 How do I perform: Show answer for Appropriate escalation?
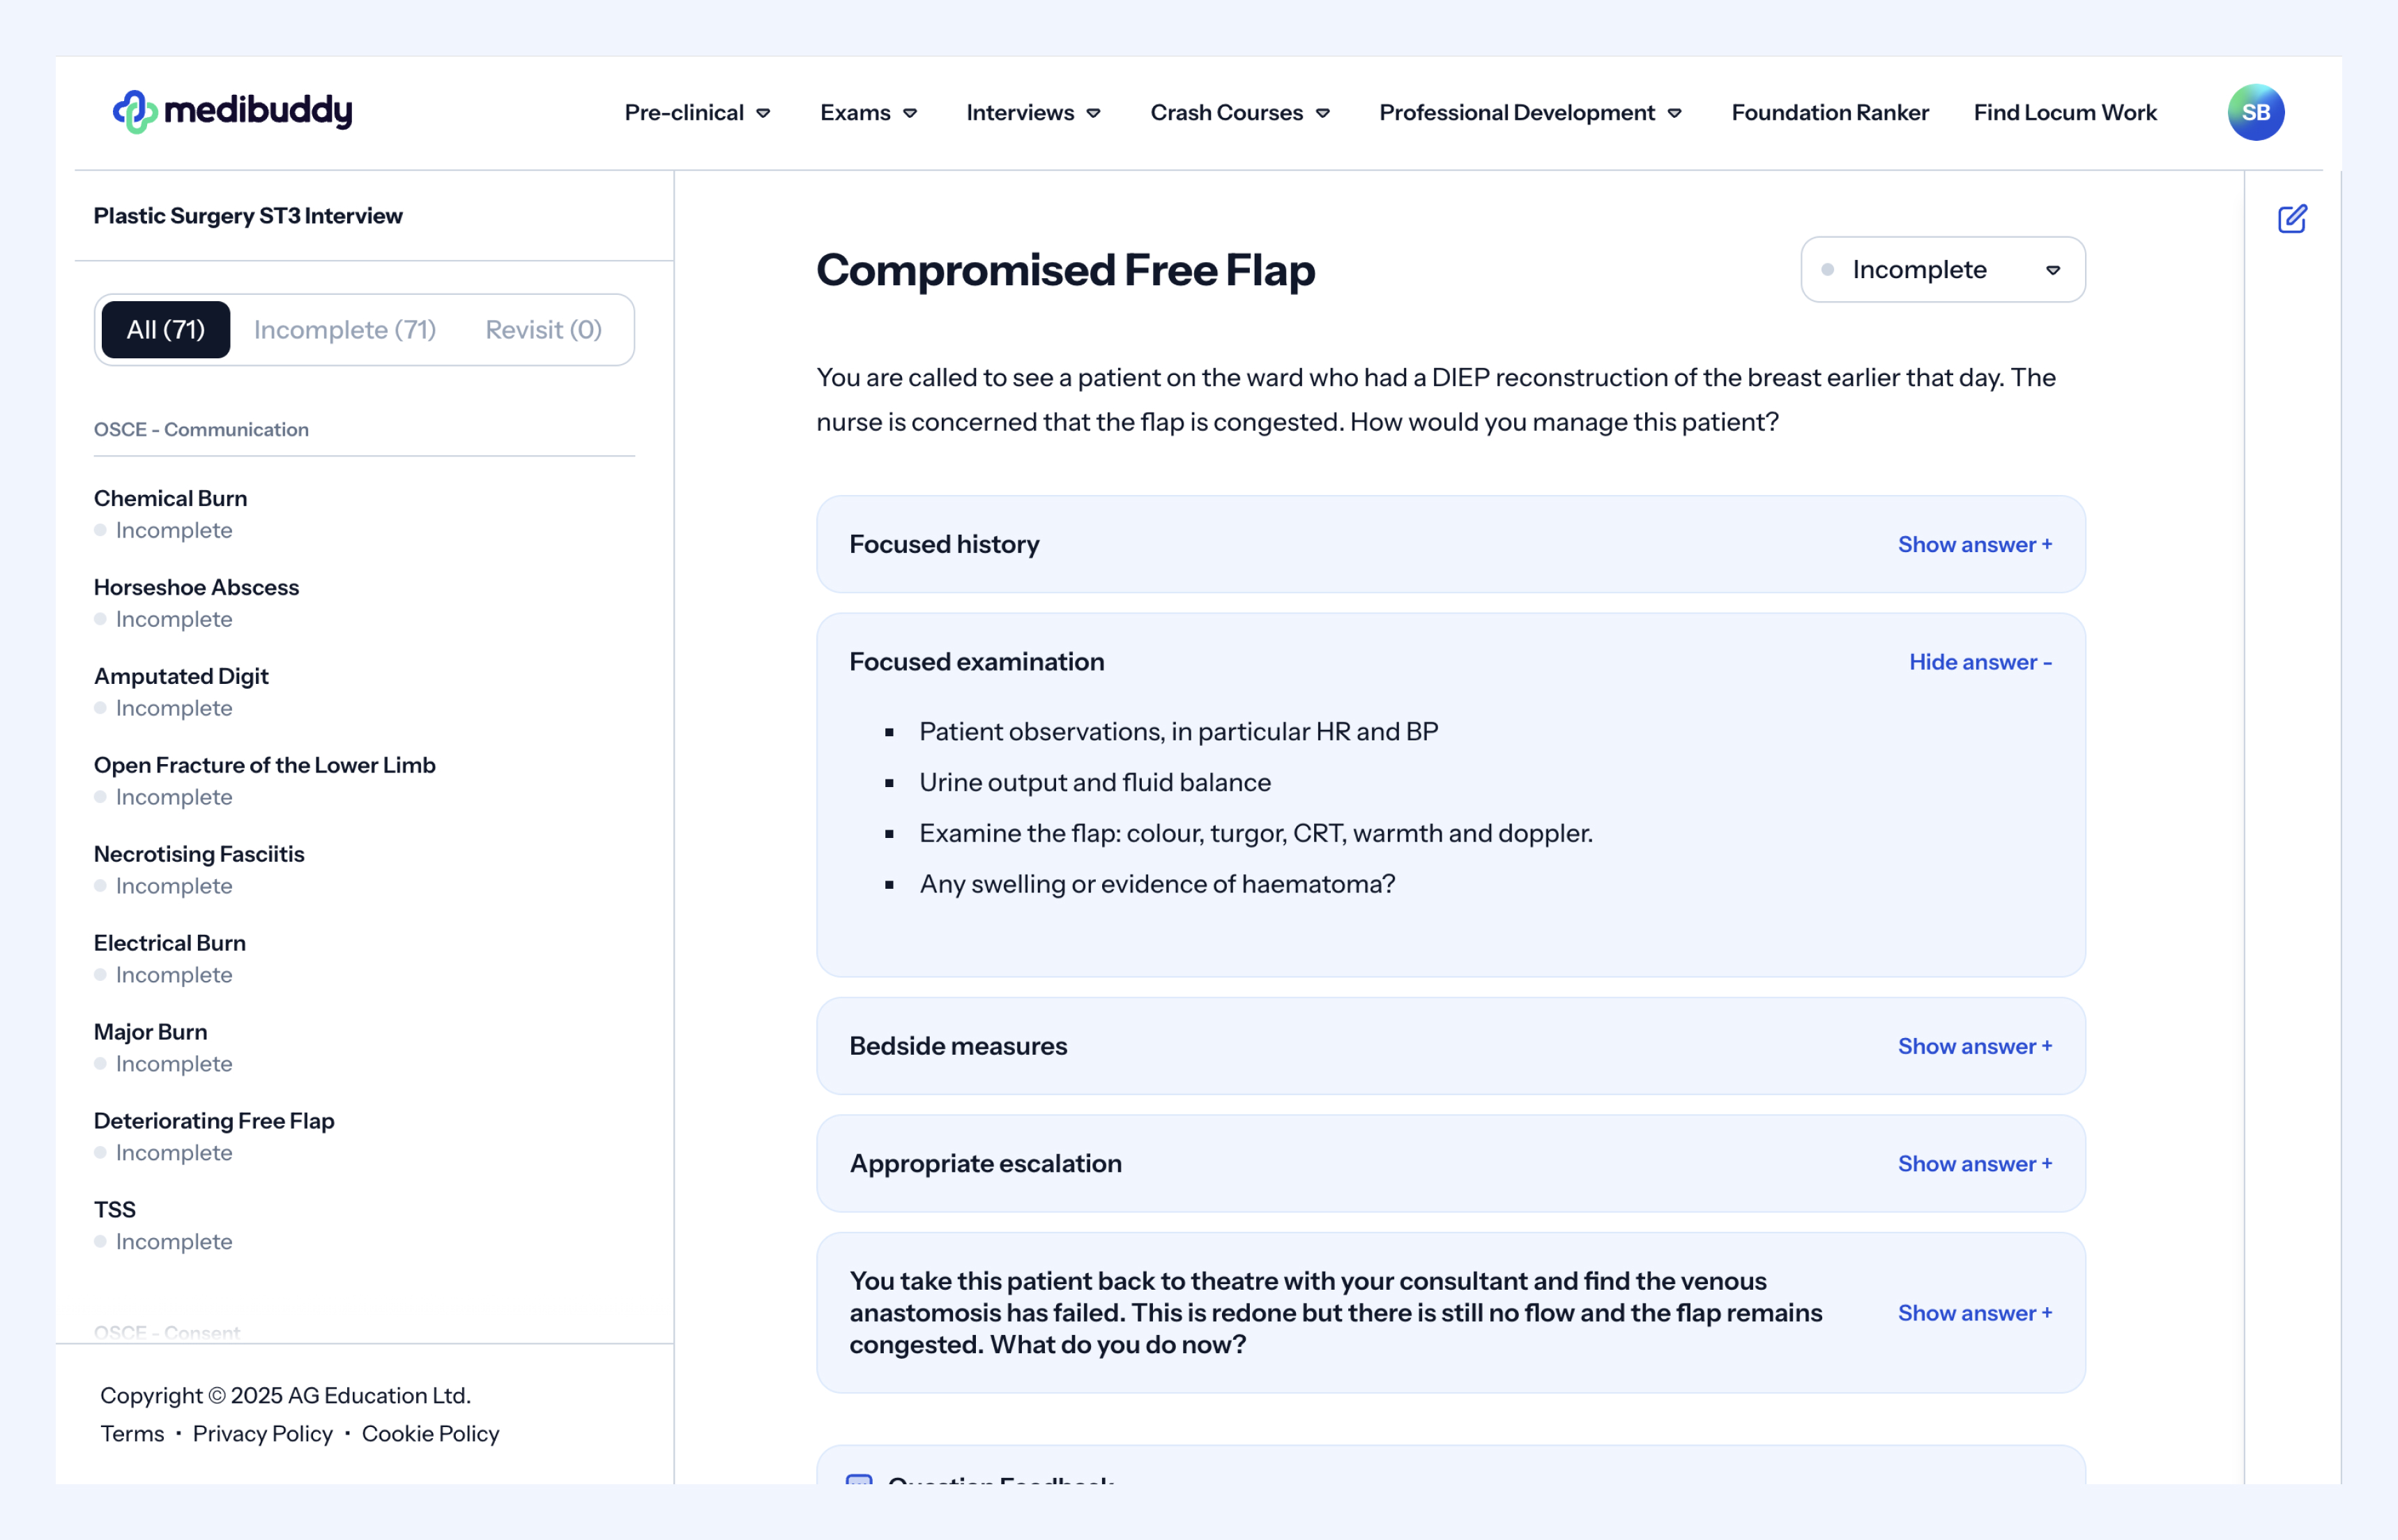(1974, 1164)
